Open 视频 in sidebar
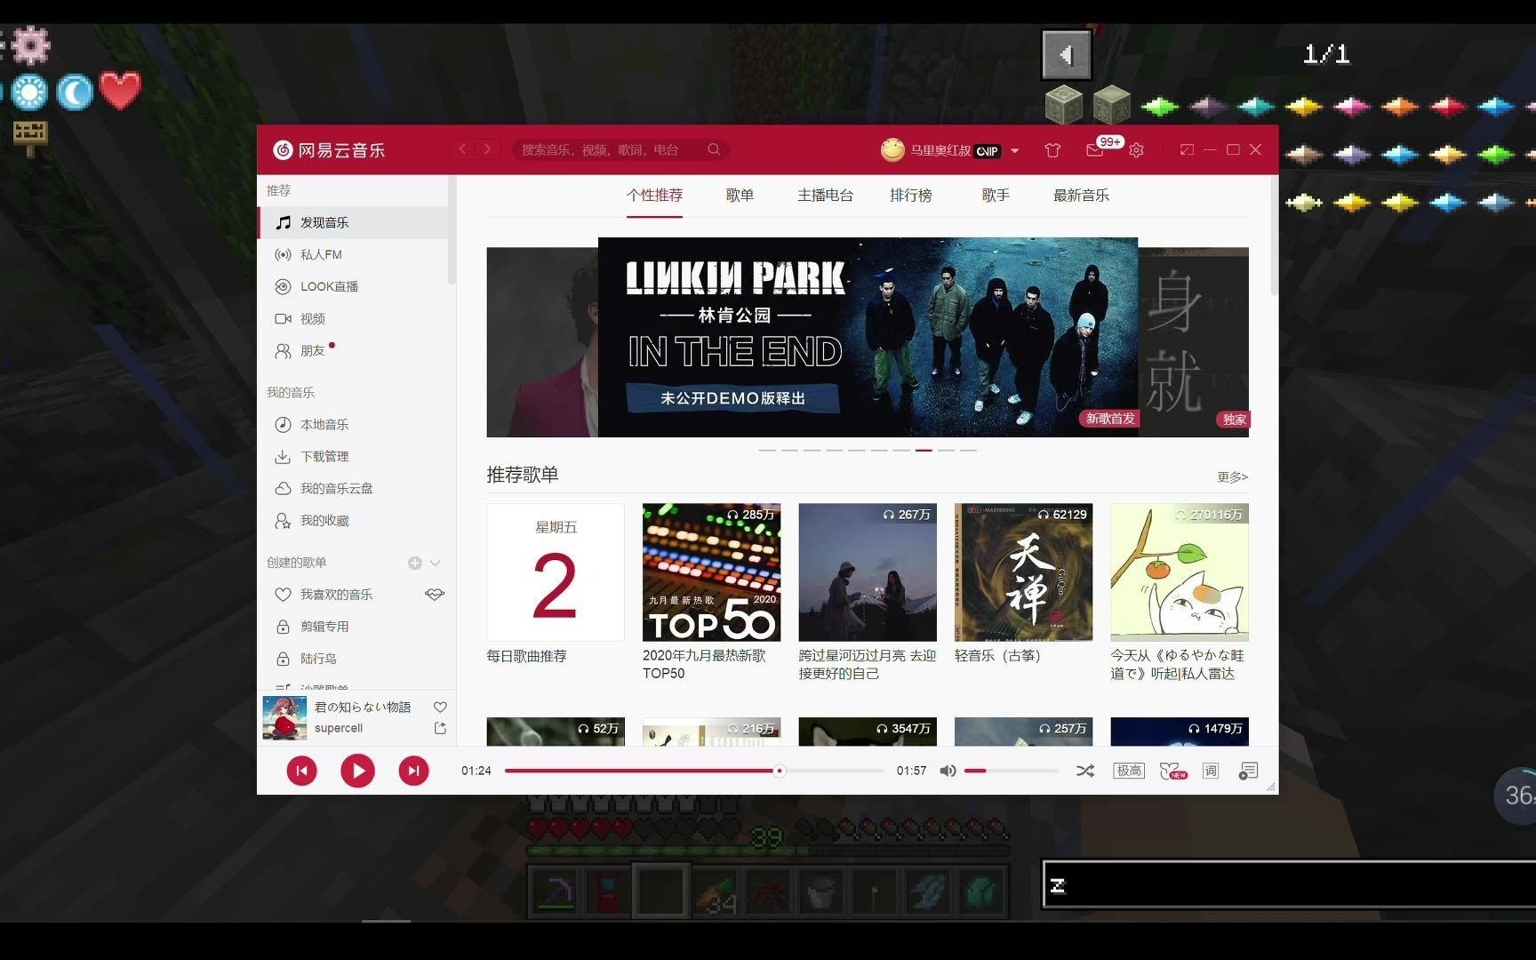Viewport: 1536px width, 960px height. (353, 318)
